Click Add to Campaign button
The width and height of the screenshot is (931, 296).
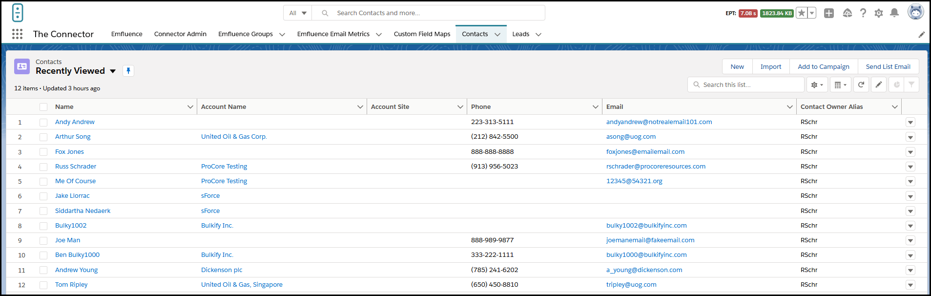coord(824,67)
